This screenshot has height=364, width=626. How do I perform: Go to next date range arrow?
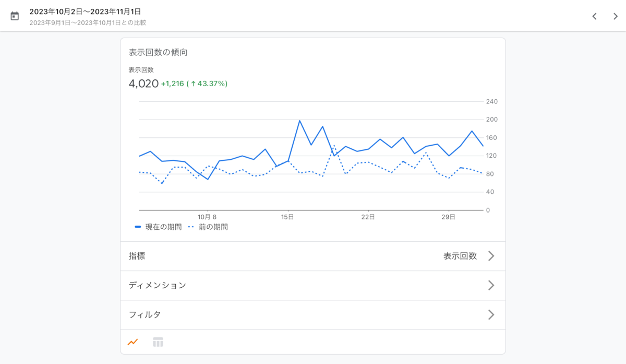click(616, 16)
